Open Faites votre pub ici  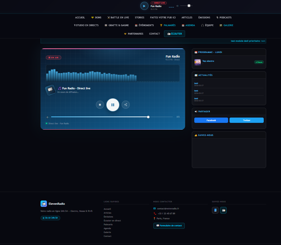163,17
